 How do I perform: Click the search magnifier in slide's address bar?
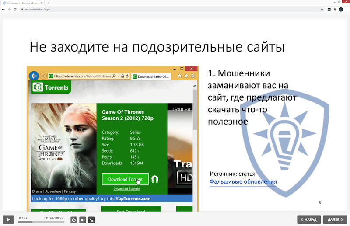[114, 76]
